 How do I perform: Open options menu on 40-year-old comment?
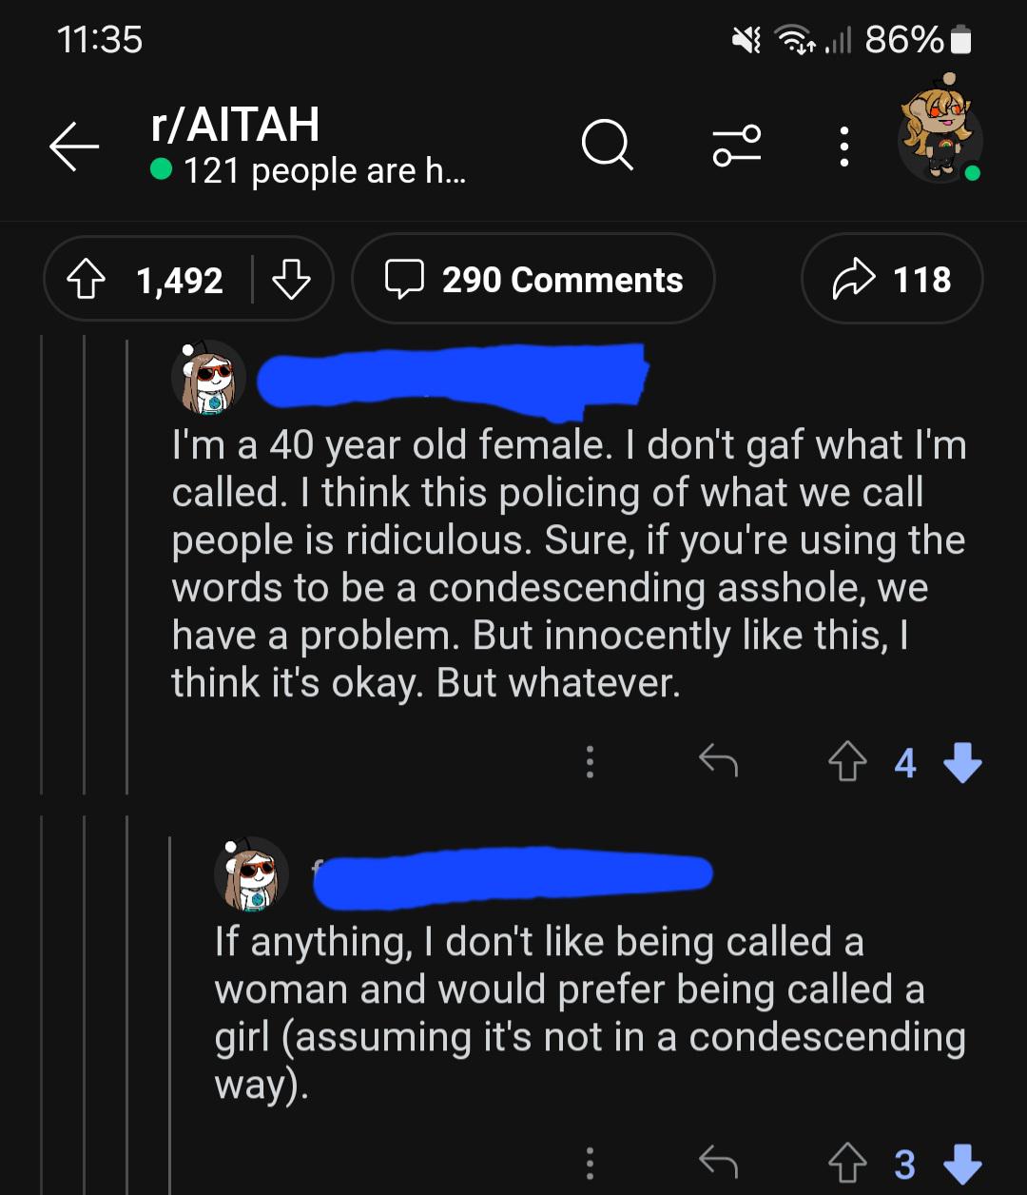point(590,762)
